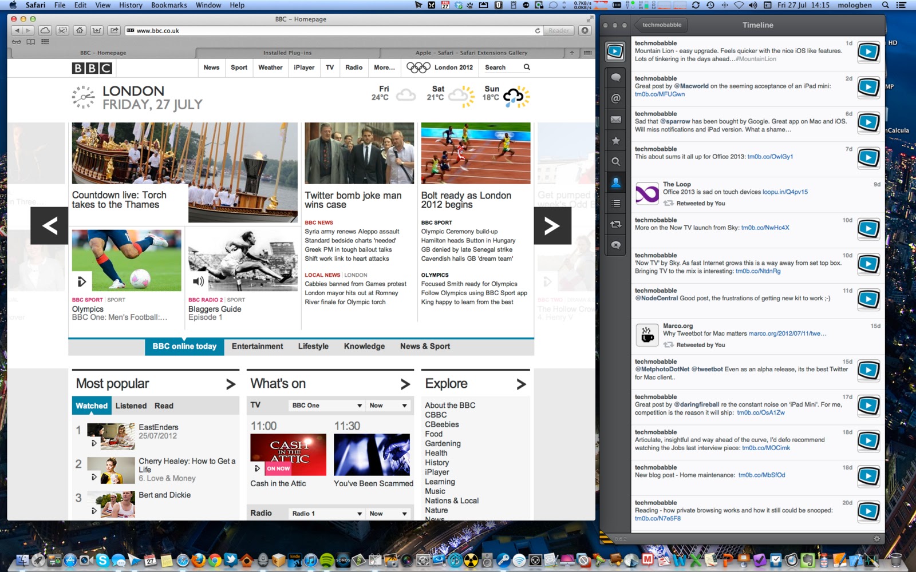Image resolution: width=916 pixels, height=572 pixels.
Task: Expand Explore section arrow
Action: pyautogui.click(x=521, y=384)
